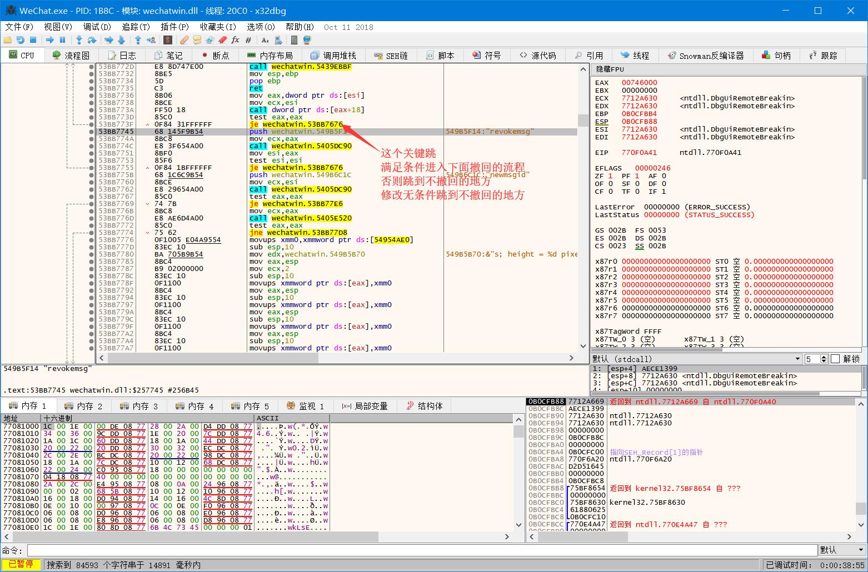Show comments list icon
The width and height of the screenshot is (868, 572).
point(197,40)
